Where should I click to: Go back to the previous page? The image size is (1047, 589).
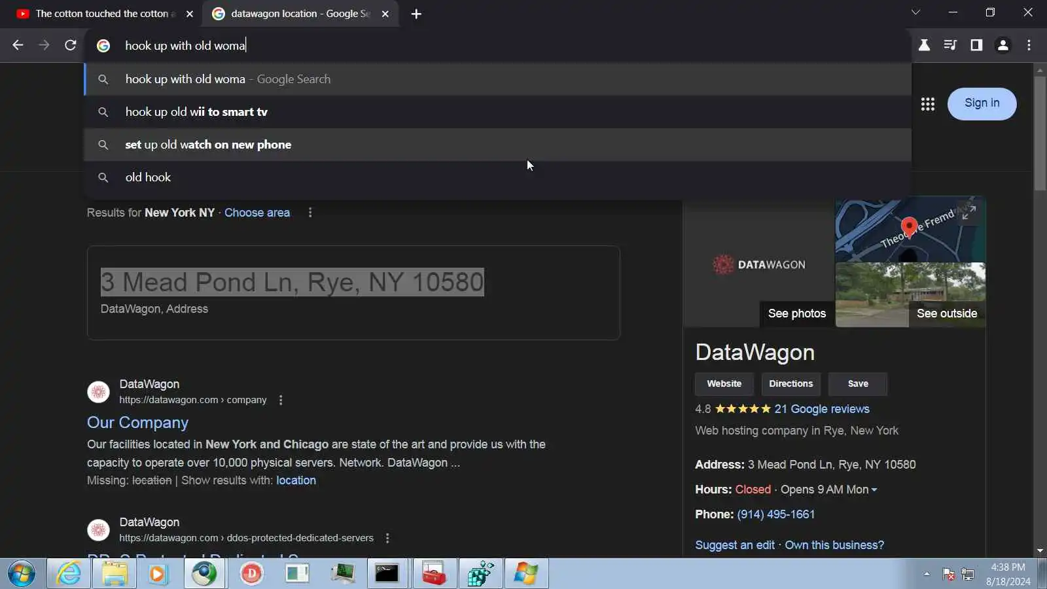[18, 45]
